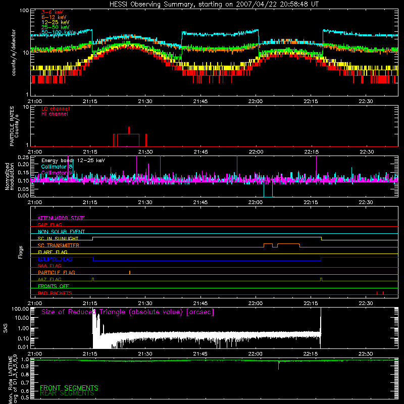Click the "counts/s/detector" axis label

click(x=14, y=53)
